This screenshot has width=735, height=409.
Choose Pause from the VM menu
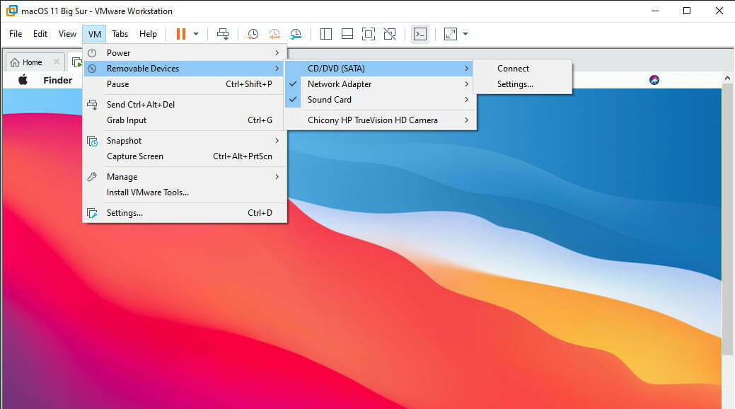coord(185,84)
